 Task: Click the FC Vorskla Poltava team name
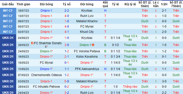coord(87,51)
